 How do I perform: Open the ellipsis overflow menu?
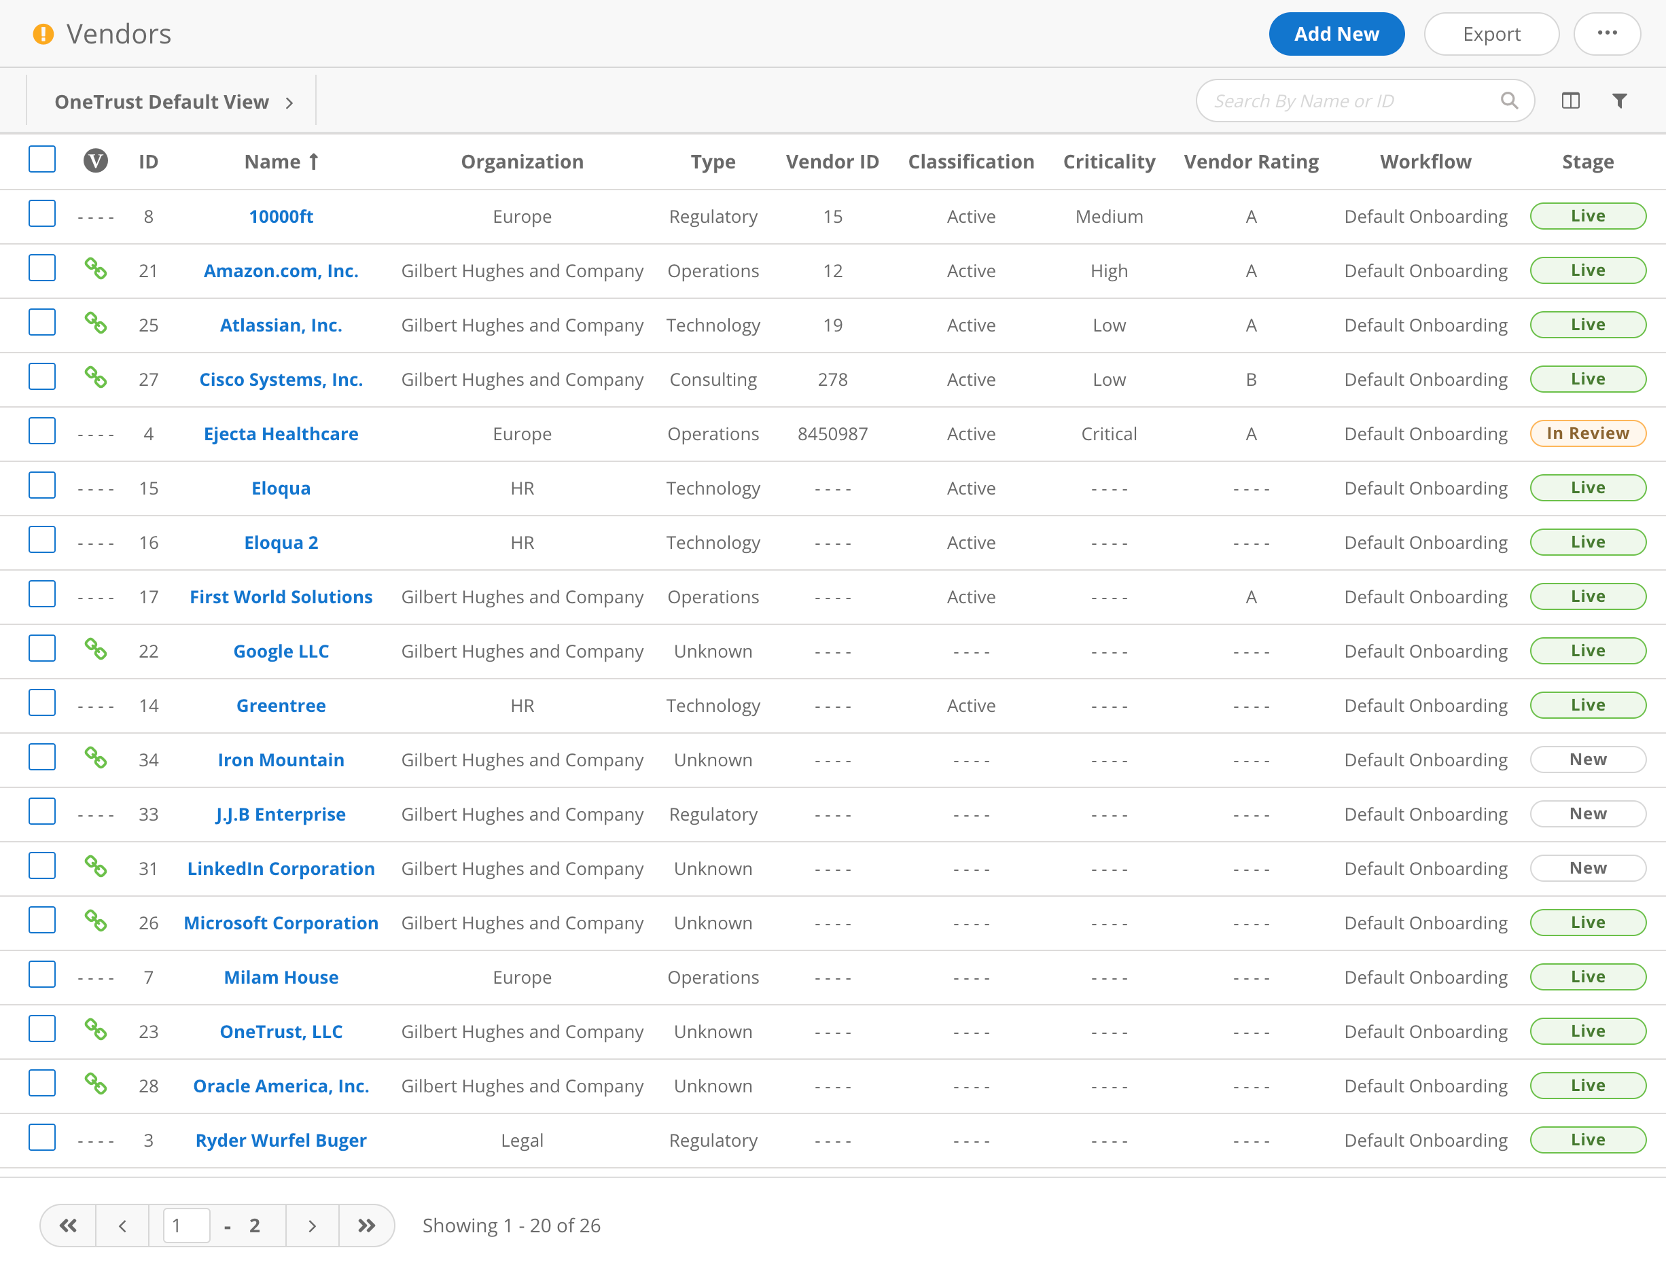coord(1607,33)
